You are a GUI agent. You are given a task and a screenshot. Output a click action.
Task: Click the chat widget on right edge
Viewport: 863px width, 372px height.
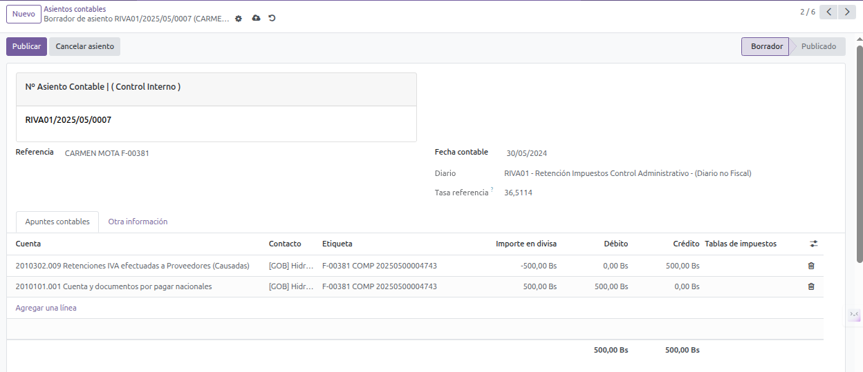tap(855, 315)
